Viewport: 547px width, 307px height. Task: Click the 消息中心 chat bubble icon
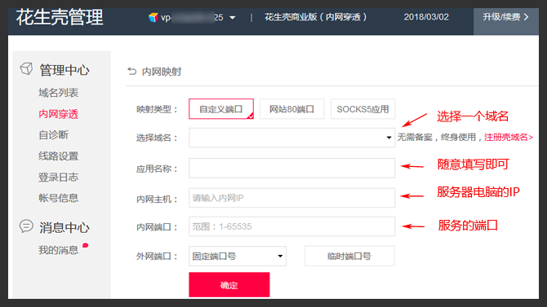coord(26,226)
